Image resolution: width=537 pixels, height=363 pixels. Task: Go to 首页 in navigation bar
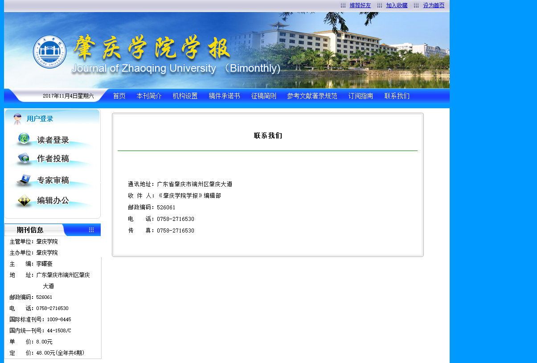click(119, 96)
